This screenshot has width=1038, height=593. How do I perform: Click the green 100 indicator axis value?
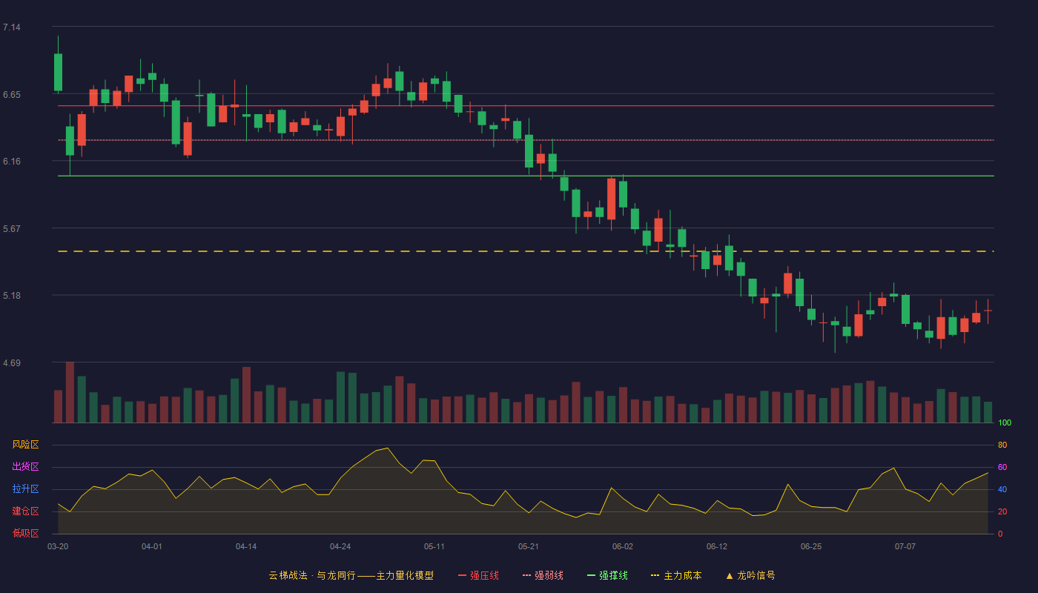1005,423
